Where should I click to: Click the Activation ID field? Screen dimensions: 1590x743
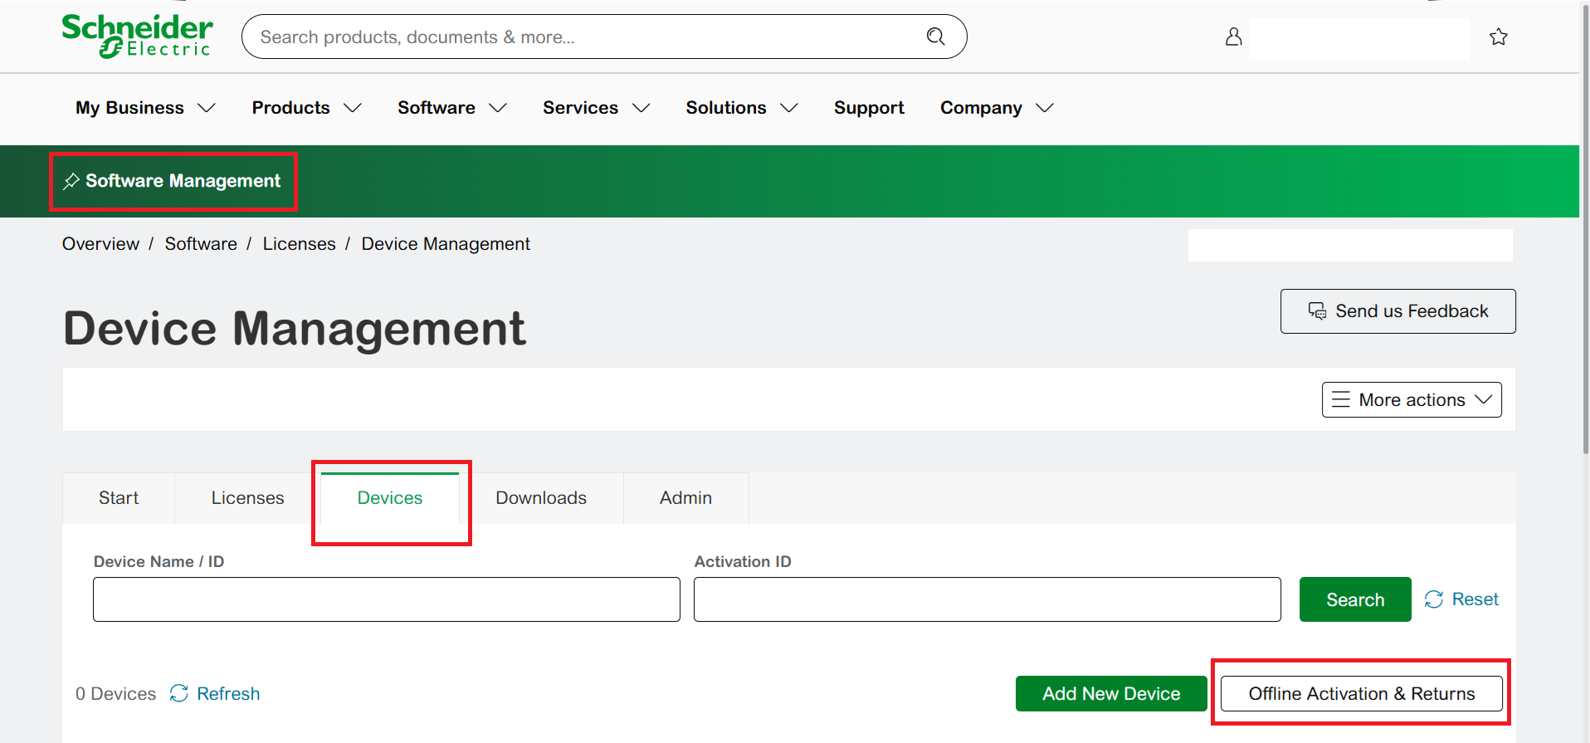987,599
